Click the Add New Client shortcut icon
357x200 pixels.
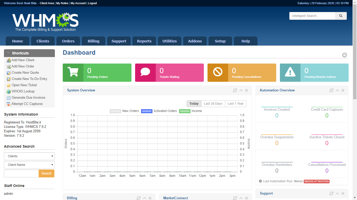coord(9,60)
